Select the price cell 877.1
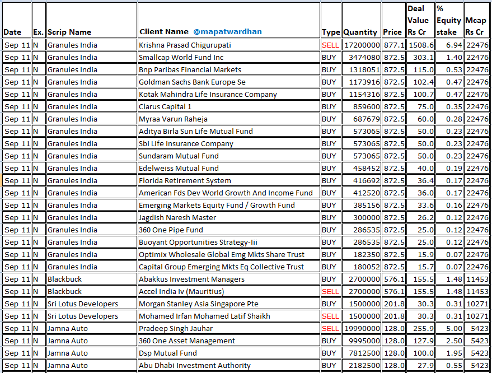The image size is (492, 373). point(394,45)
